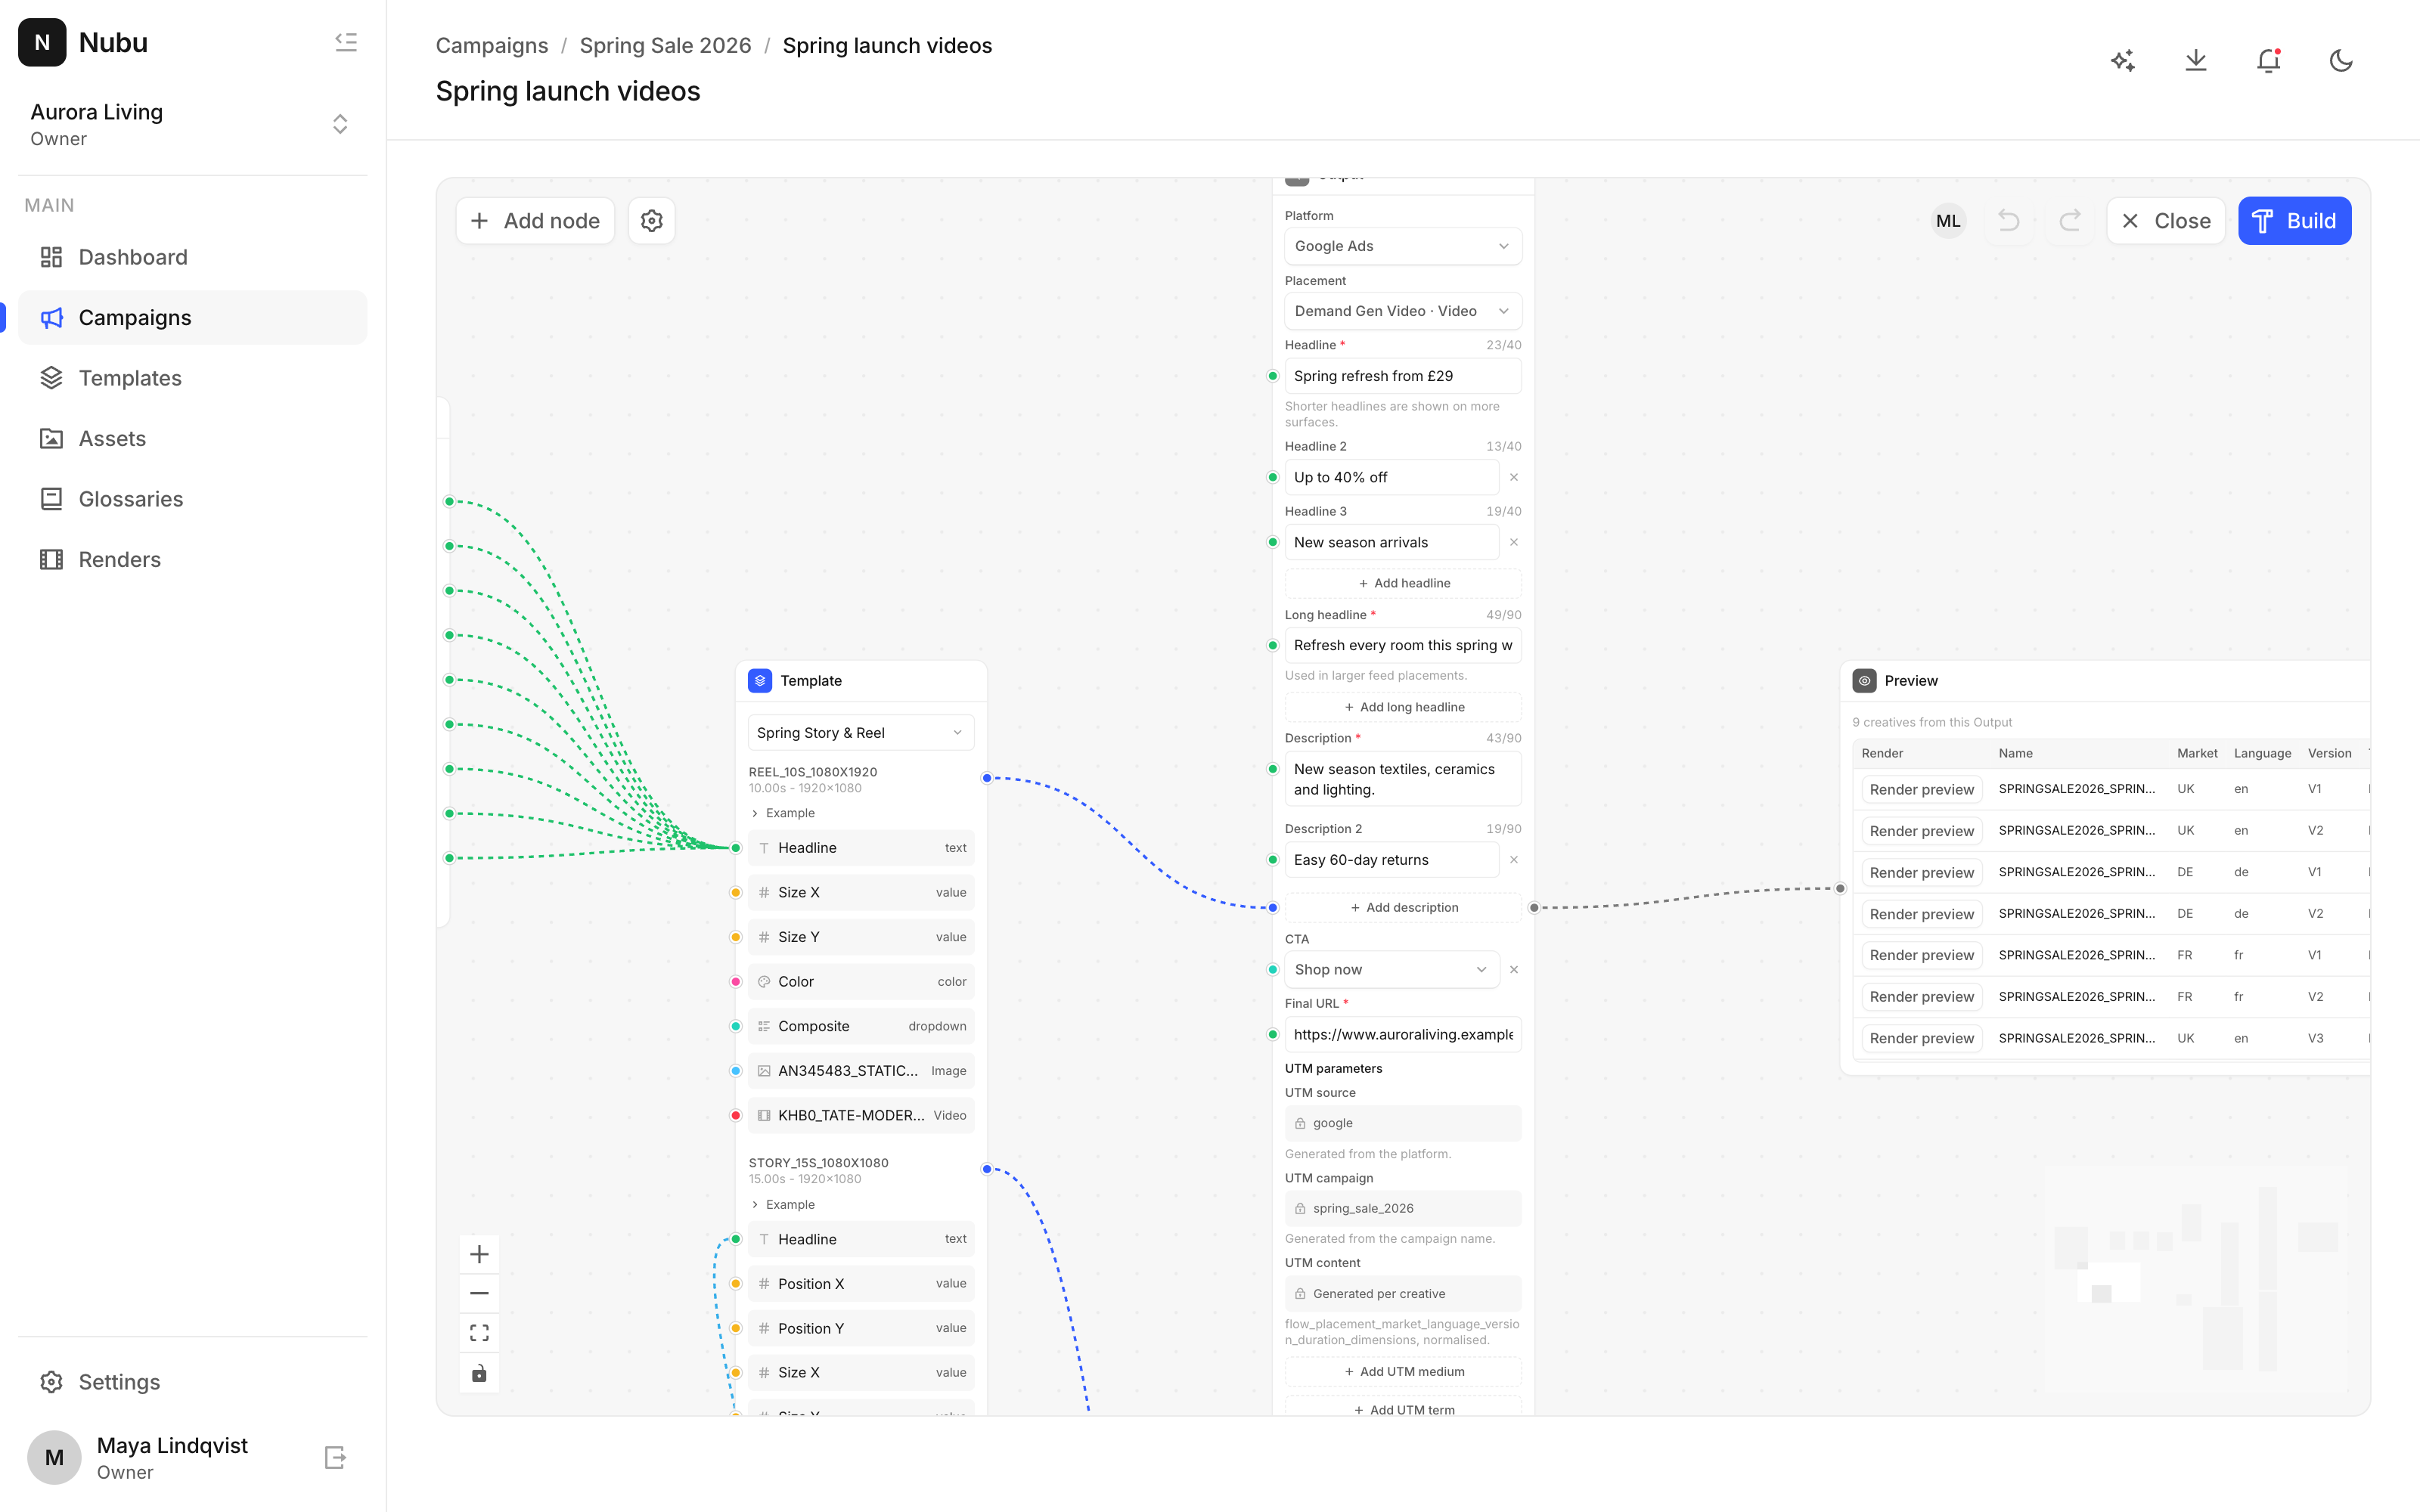Zoom out on the canvas
The width and height of the screenshot is (2420, 1512).
pyautogui.click(x=480, y=1293)
